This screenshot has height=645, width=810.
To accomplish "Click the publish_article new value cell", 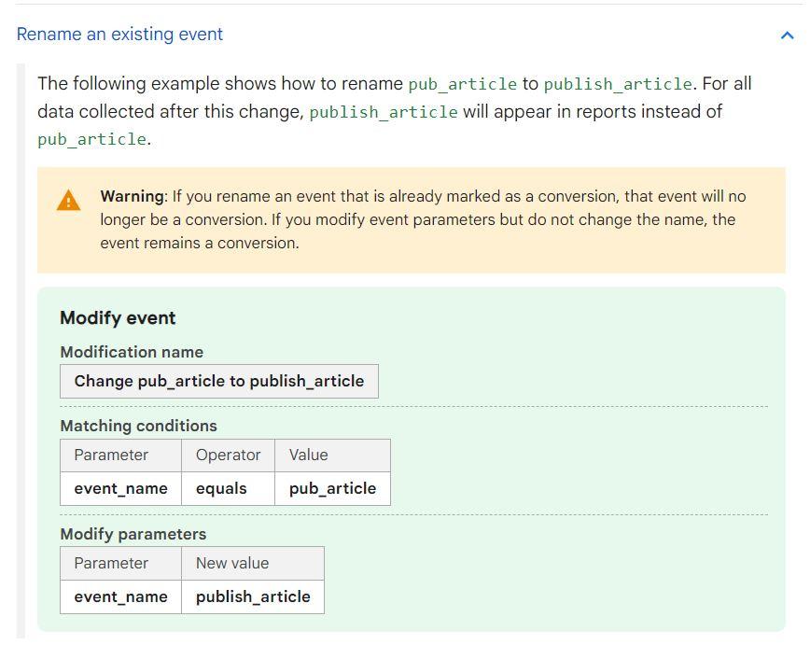I will (253, 597).
